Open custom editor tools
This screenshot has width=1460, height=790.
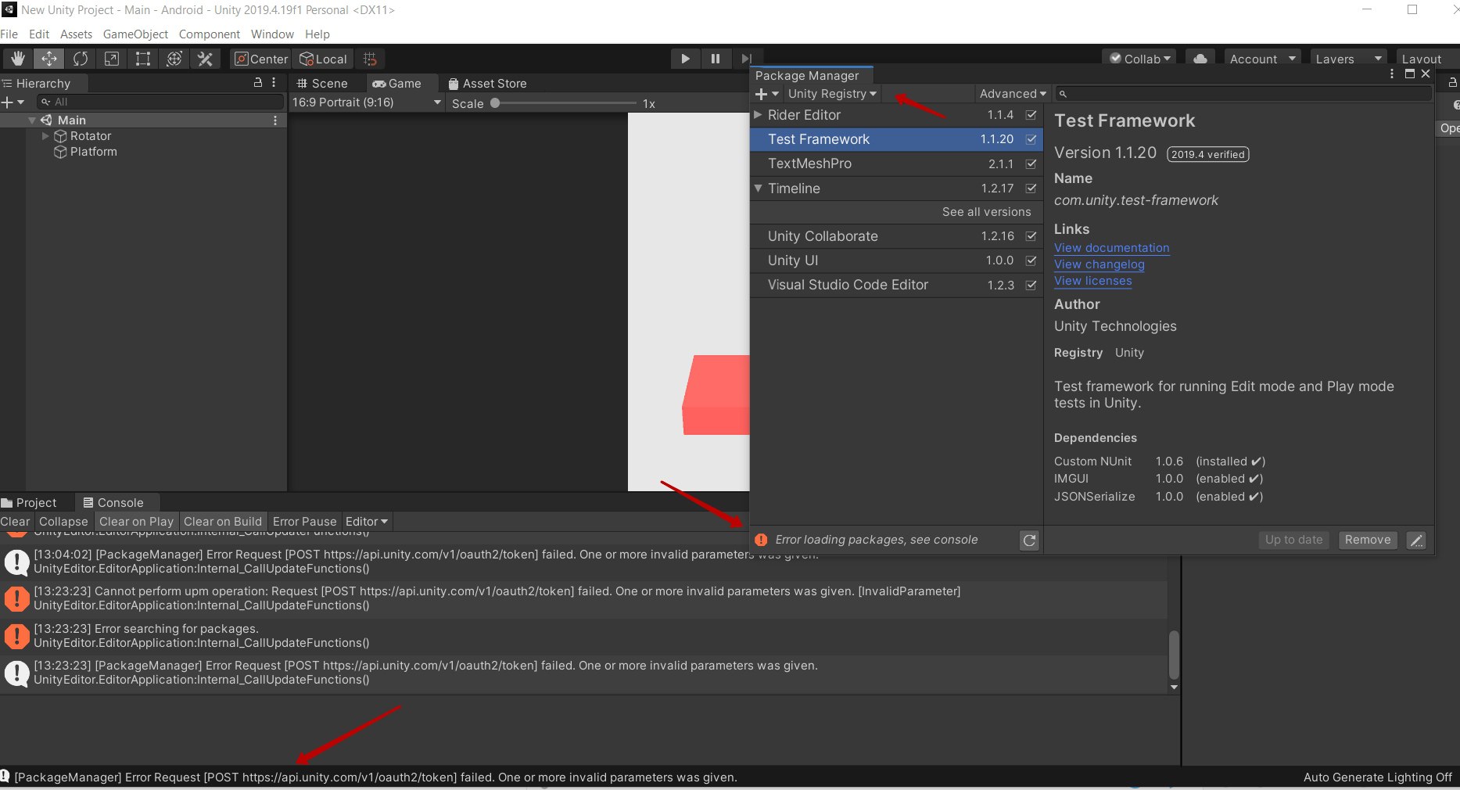pyautogui.click(x=205, y=59)
